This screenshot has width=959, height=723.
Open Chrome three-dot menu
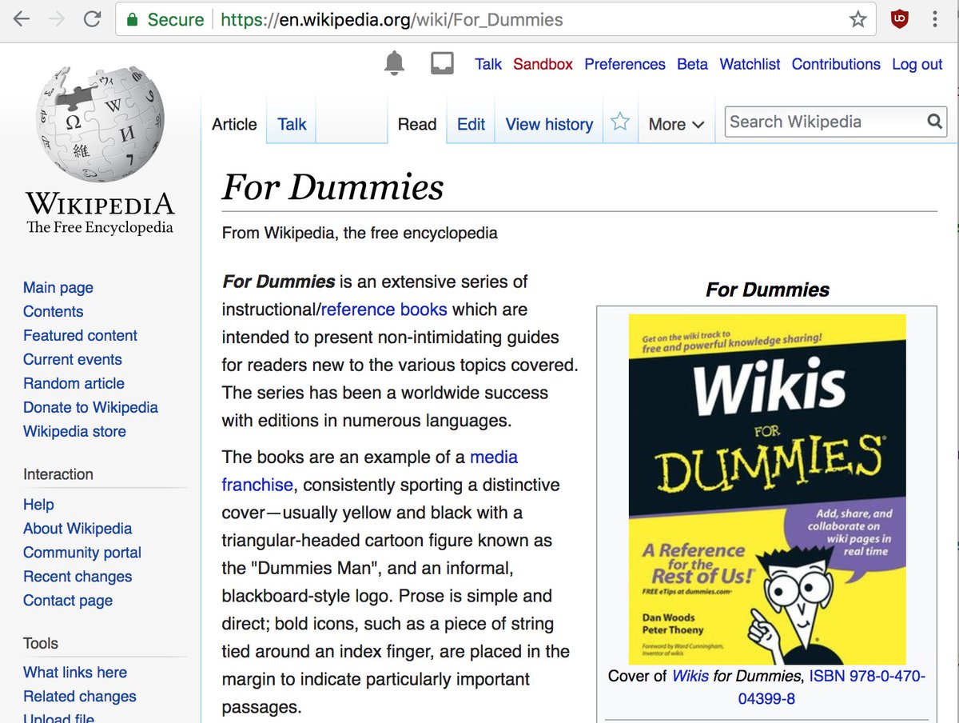tap(934, 19)
